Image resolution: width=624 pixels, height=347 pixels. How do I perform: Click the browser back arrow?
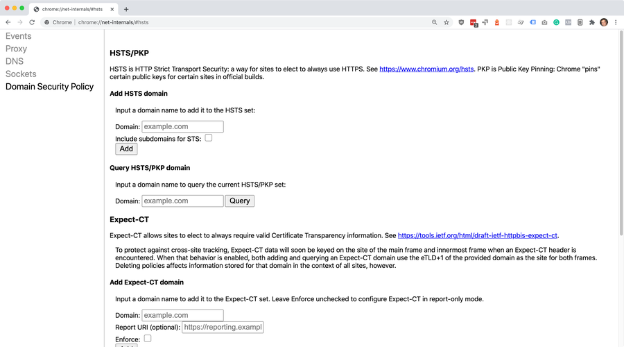tap(8, 22)
